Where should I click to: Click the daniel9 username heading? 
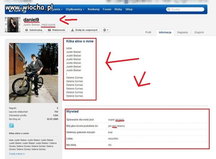[31, 20]
